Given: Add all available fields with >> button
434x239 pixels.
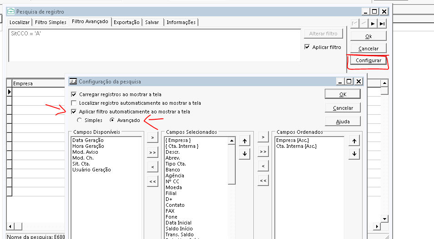Looking at the screenshot, I should (152, 152).
